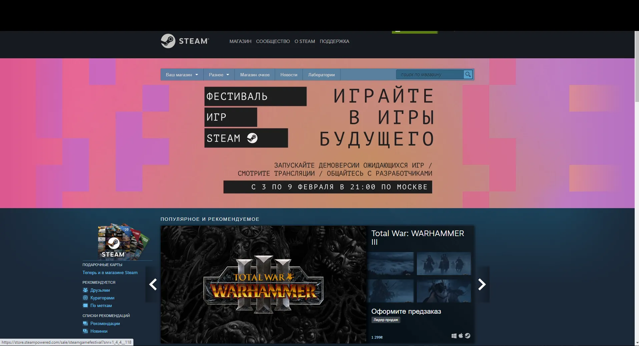Click the friends icon beside Друзьями
The height and width of the screenshot is (346, 639).
[x=85, y=290]
